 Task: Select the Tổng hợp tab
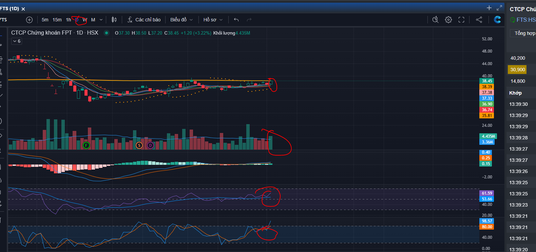[x=524, y=33]
